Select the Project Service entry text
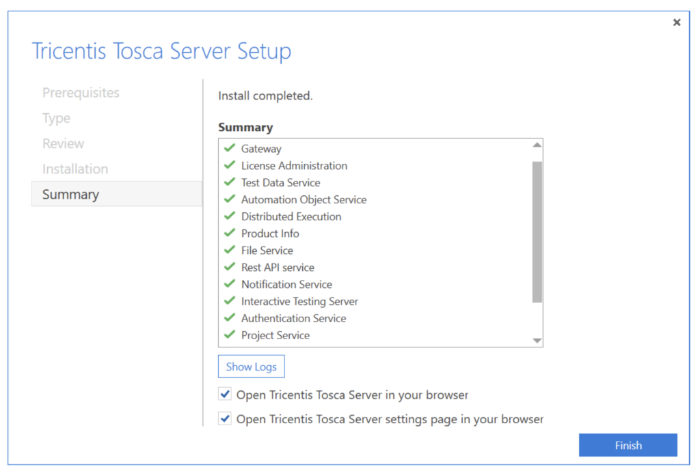 (x=275, y=335)
